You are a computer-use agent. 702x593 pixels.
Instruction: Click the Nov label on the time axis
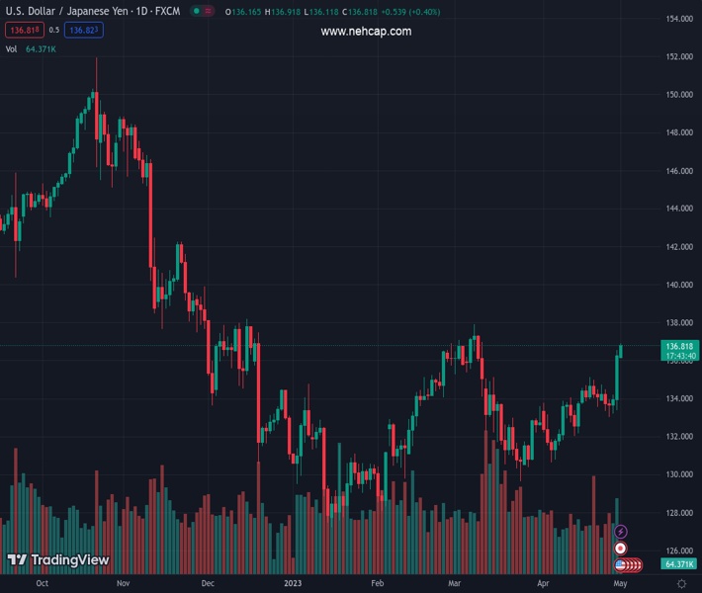(x=123, y=583)
